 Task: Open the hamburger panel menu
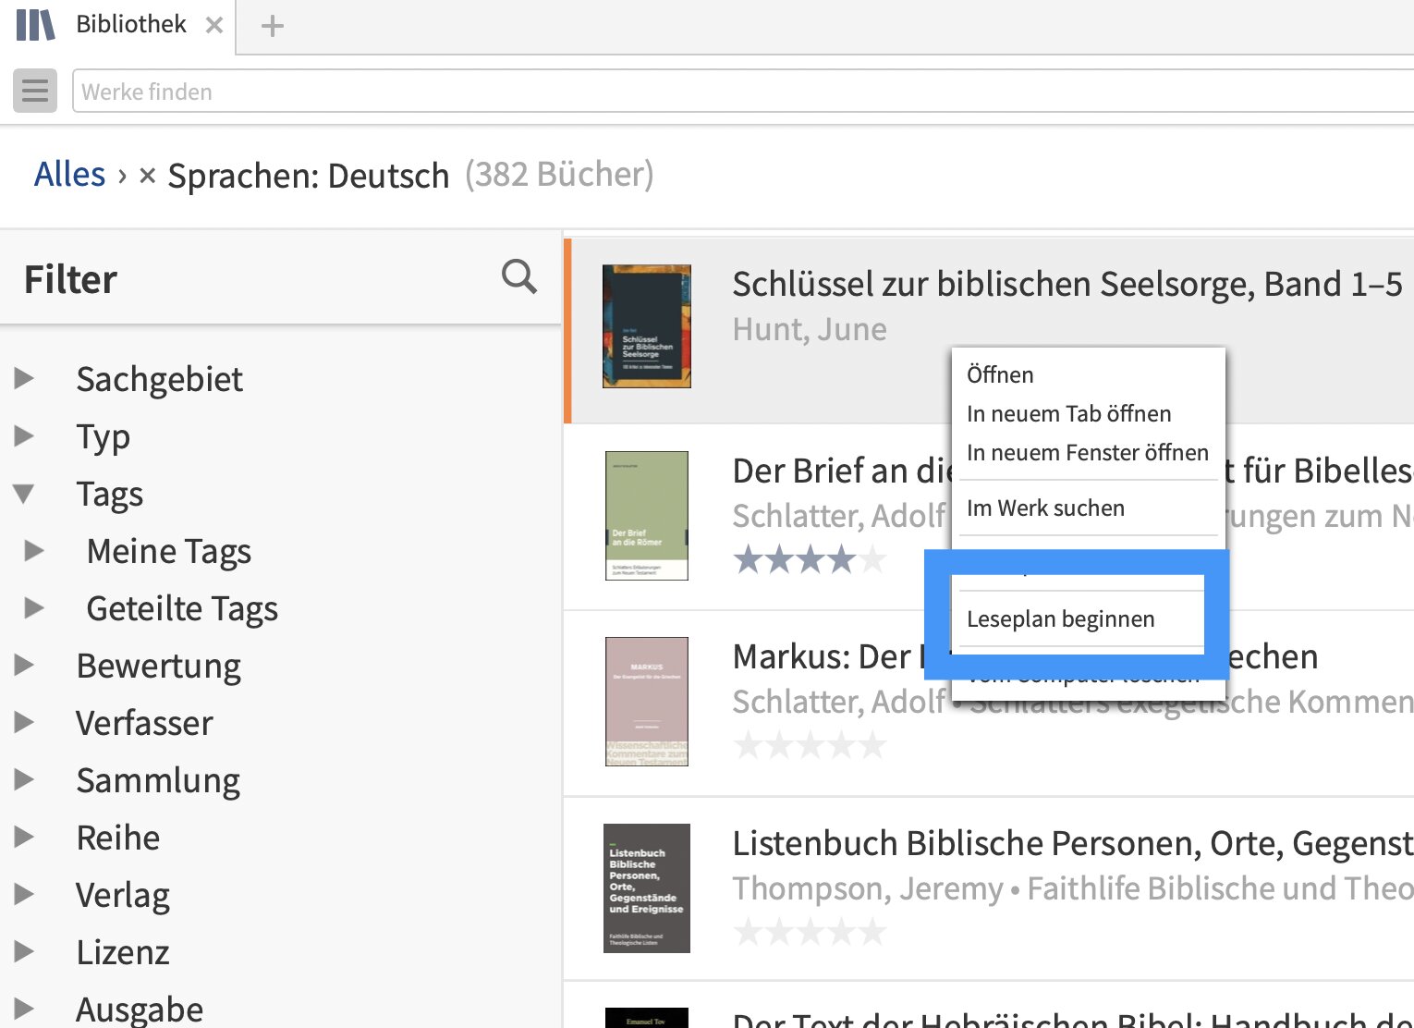click(35, 91)
